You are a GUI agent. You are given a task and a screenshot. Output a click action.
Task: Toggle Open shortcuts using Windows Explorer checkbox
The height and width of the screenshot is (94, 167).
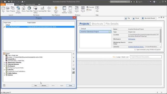coord(135,50)
